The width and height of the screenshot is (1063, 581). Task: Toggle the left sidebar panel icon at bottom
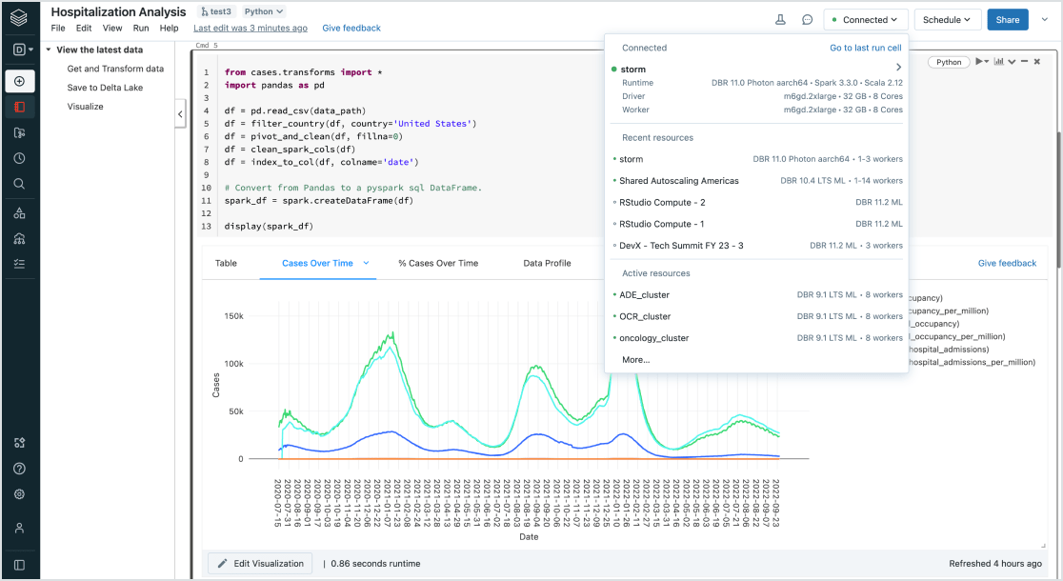pos(20,565)
